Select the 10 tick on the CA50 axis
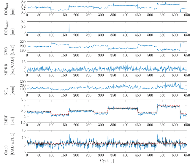 point(24,138)
